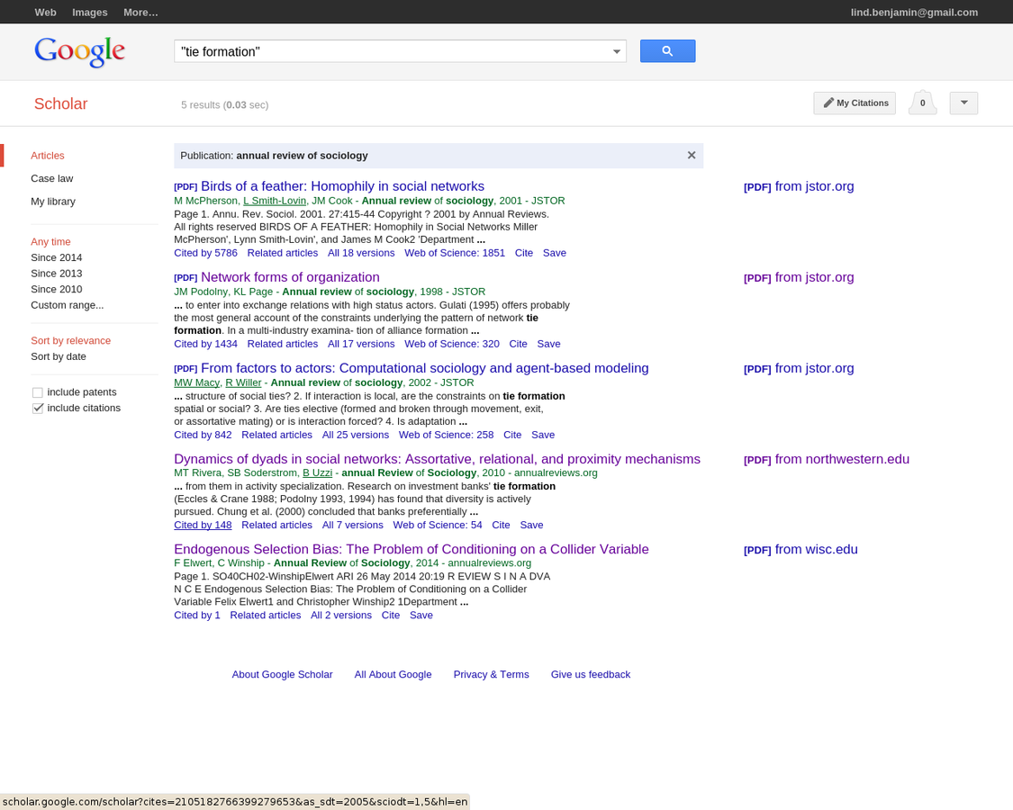Open Cited by 1 for Endogenous Selection Bias
The width and height of the screenshot is (1013, 810).
[x=197, y=616]
